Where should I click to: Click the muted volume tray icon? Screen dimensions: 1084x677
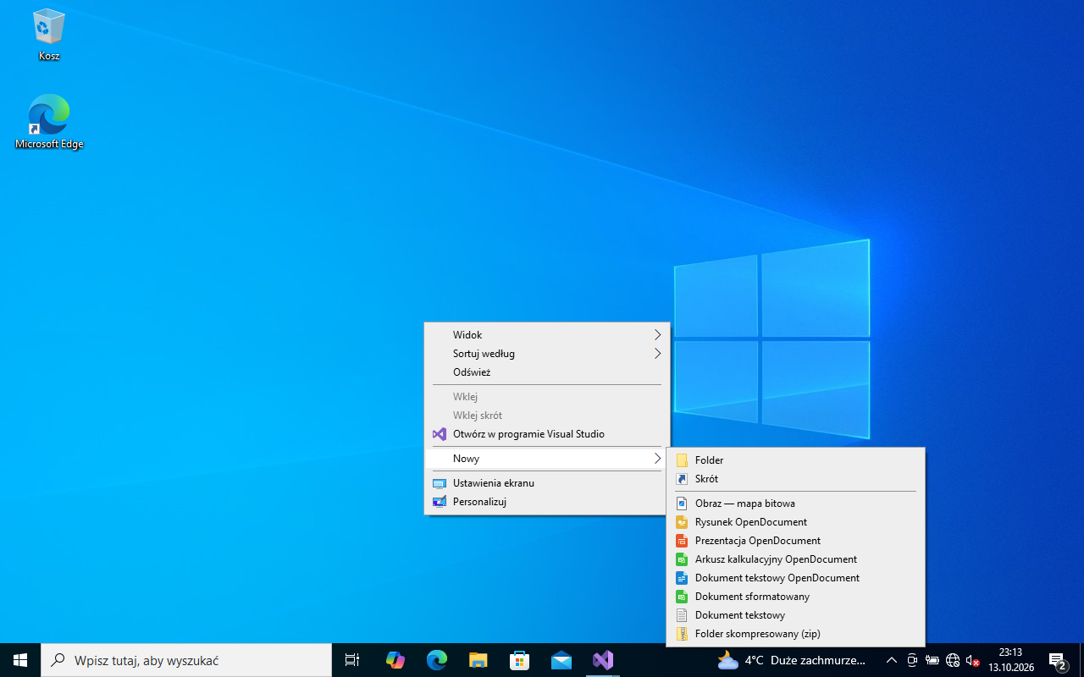973,660
